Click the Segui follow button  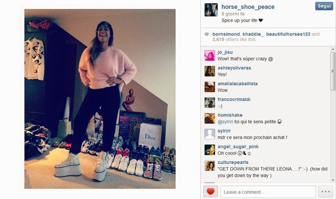coord(324,6)
